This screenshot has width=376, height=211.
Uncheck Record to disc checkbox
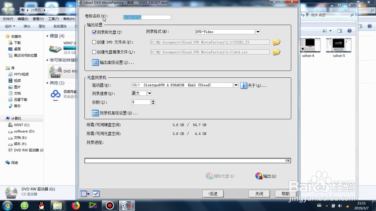click(94, 32)
